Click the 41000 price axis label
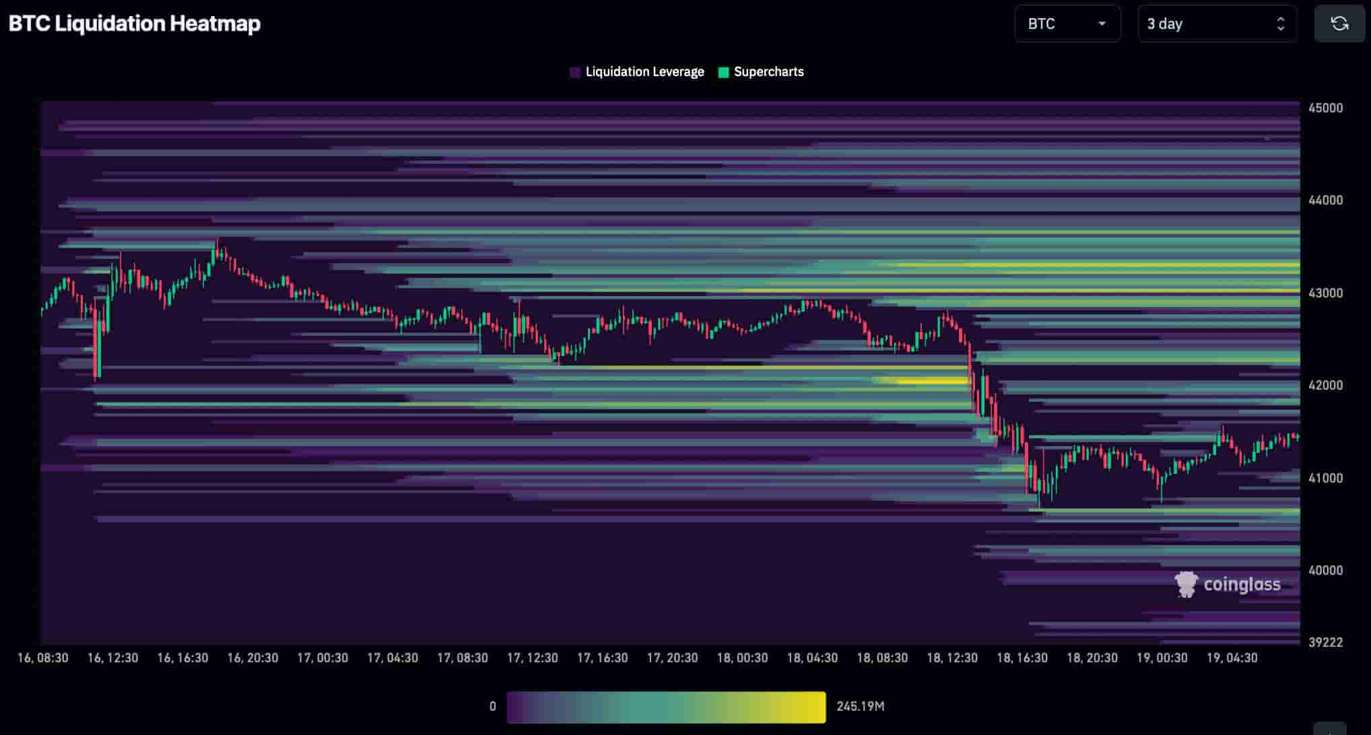The height and width of the screenshot is (735, 1371). tap(1325, 478)
